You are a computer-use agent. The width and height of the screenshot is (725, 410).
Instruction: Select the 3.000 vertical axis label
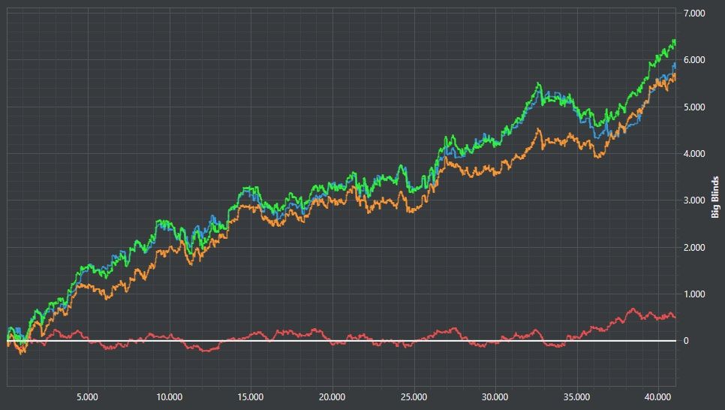tap(694, 200)
